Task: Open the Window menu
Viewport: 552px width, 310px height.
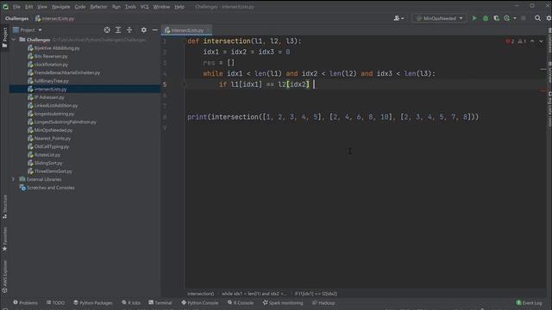Action: (x=161, y=7)
